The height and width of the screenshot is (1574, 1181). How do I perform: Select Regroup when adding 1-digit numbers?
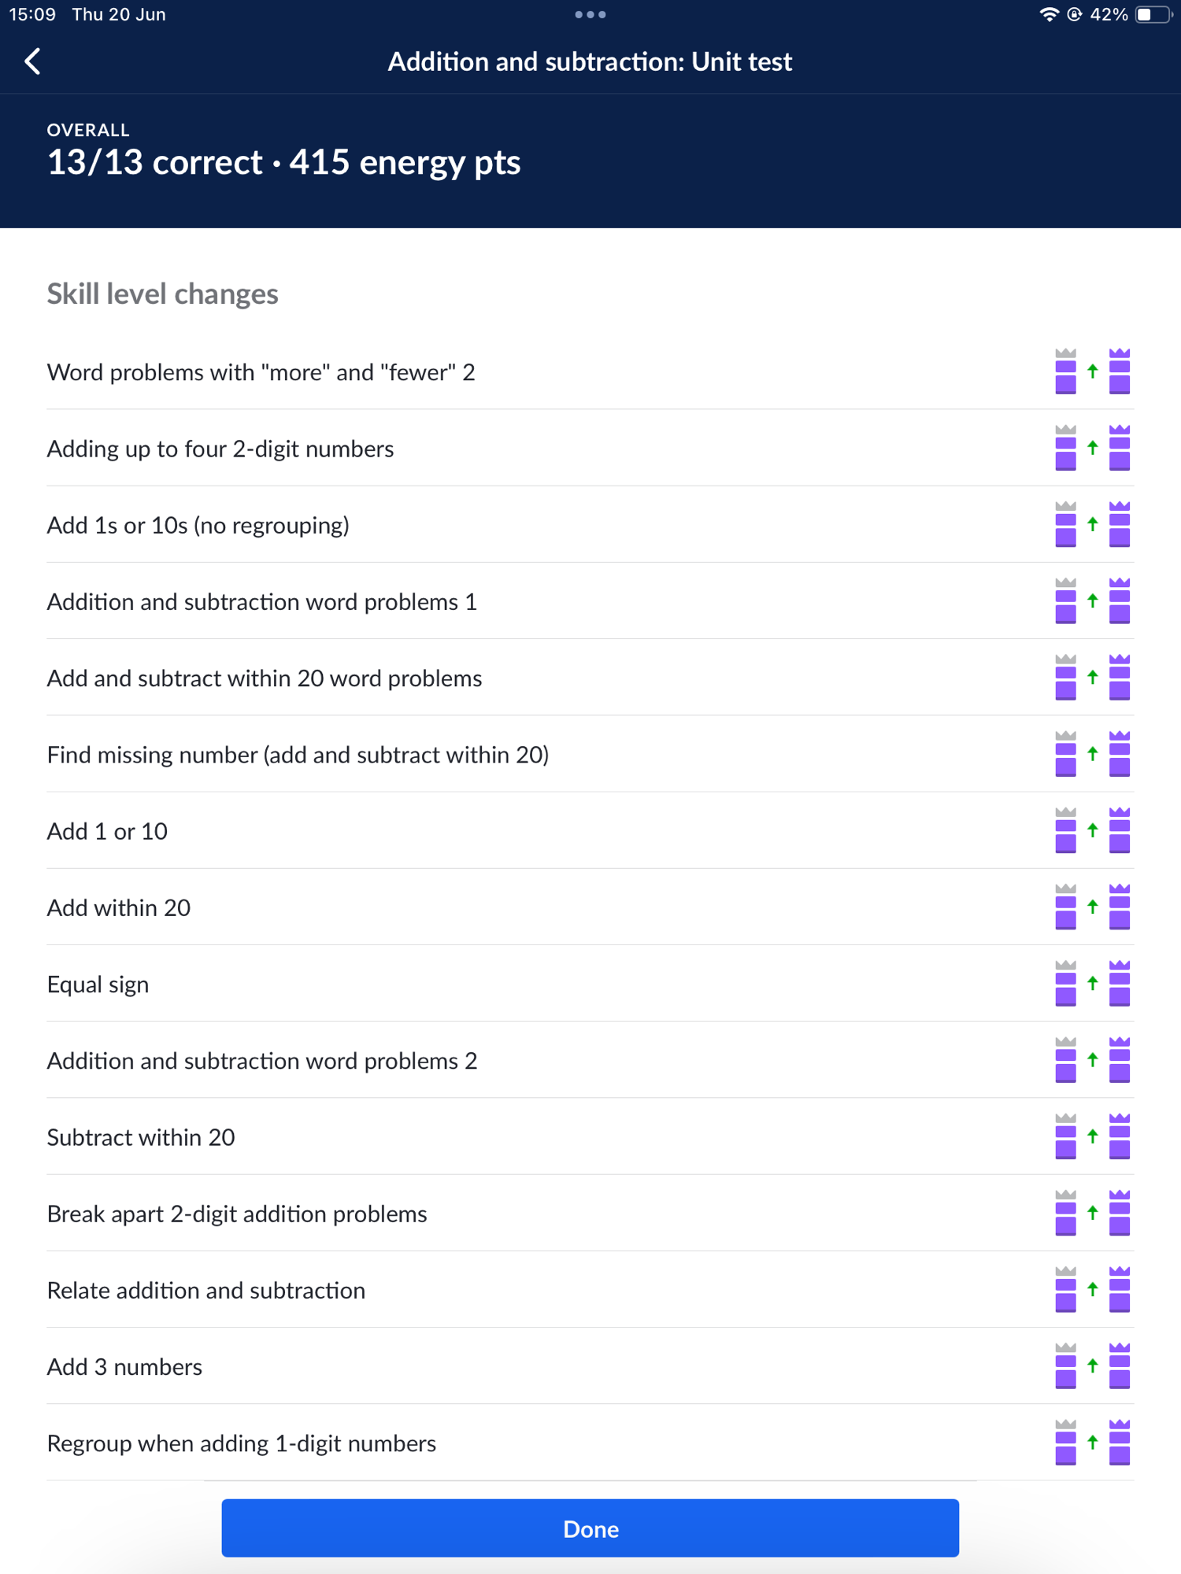[x=241, y=1443]
